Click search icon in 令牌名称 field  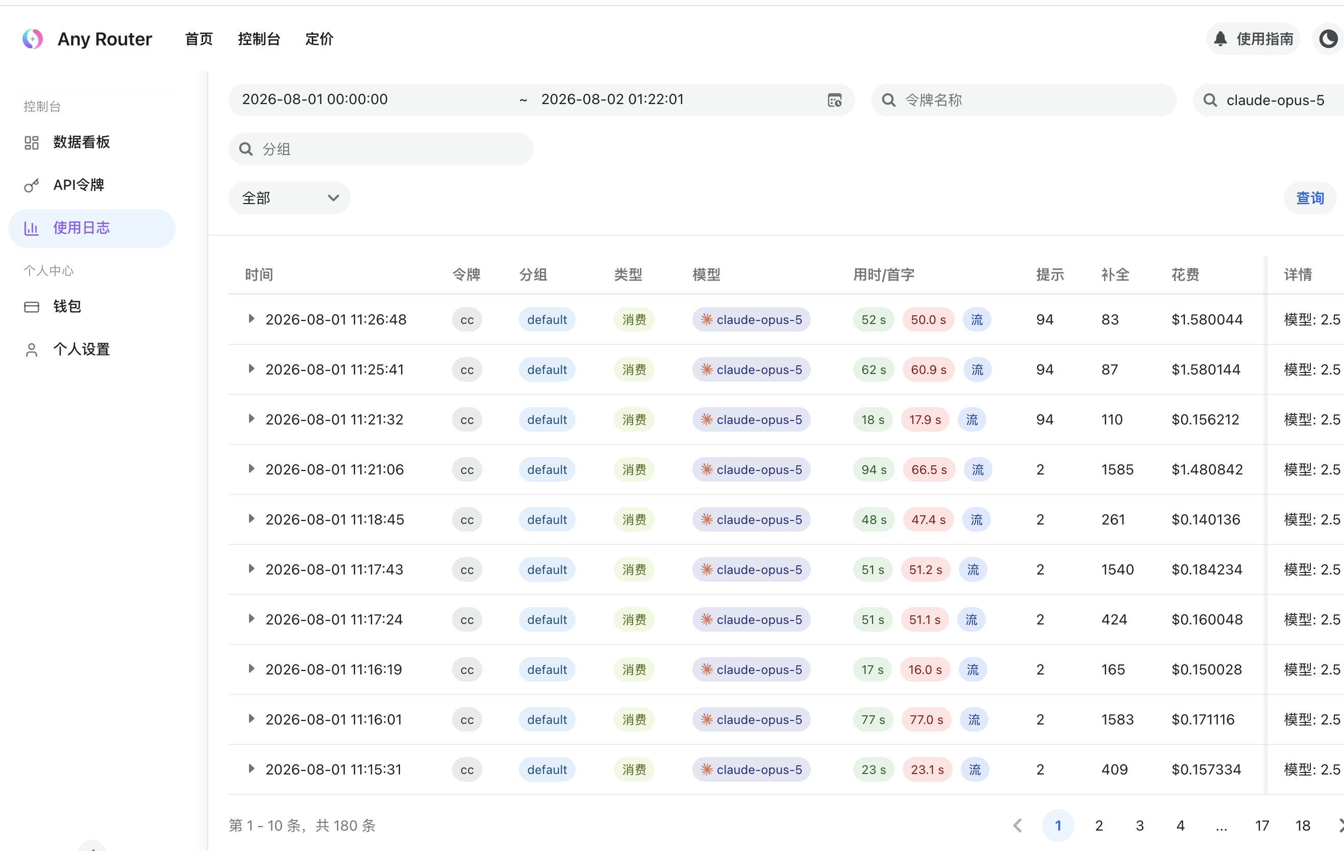click(x=888, y=100)
